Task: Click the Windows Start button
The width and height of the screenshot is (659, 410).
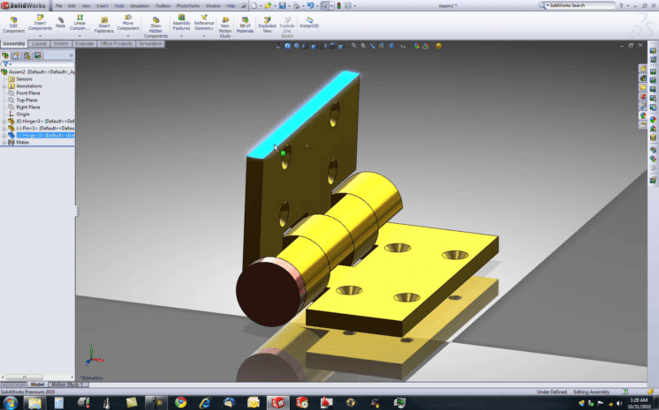Action: click(x=10, y=403)
